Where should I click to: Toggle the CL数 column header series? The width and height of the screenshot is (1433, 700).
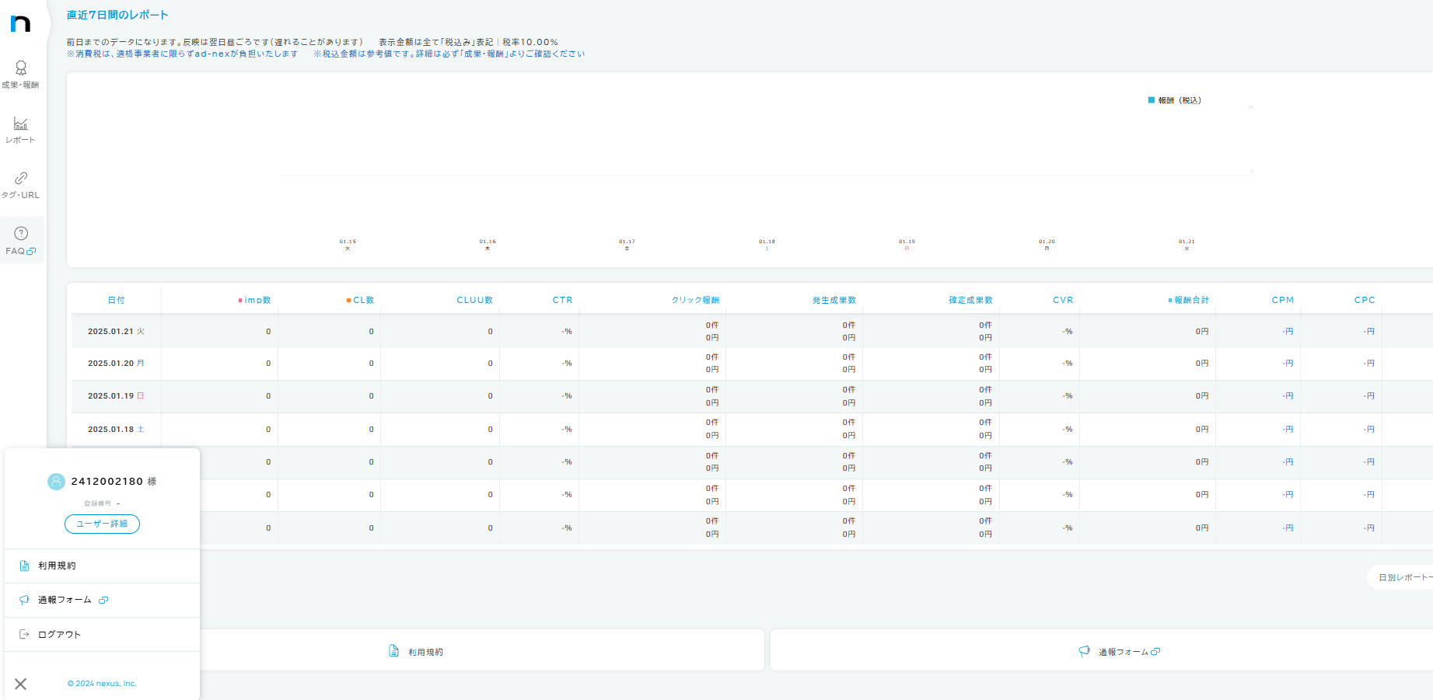[360, 301]
